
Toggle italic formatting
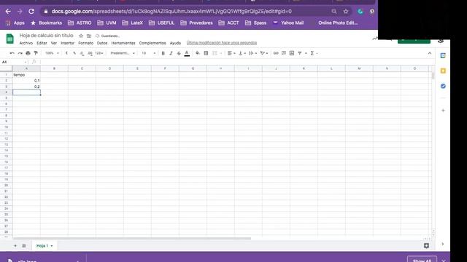pyautogui.click(x=171, y=53)
